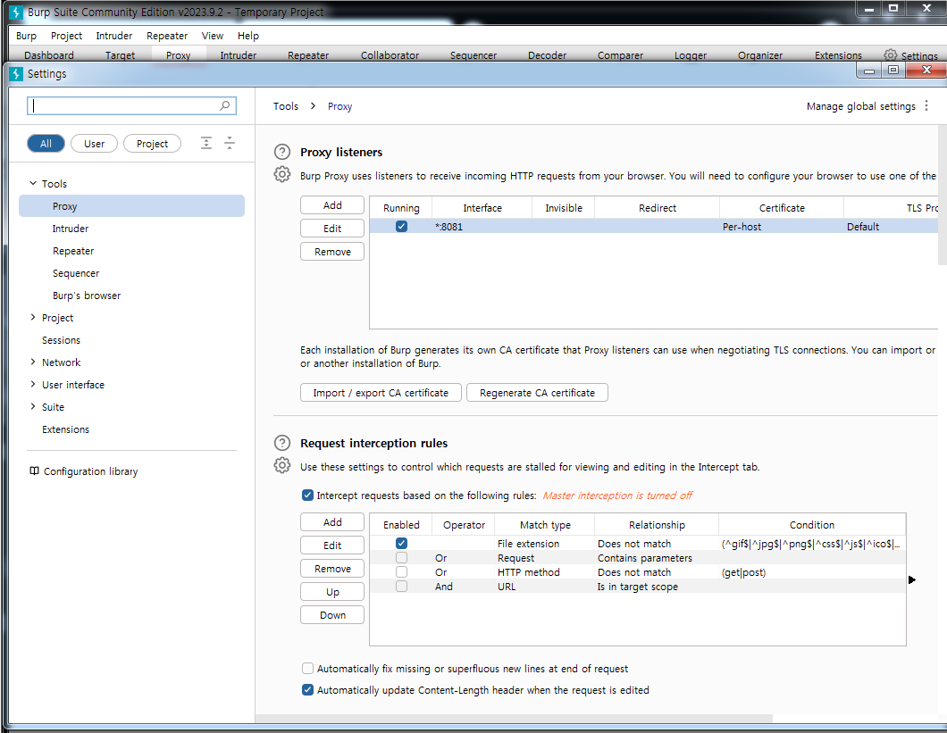
Task: Check Automatically fix missing new lines option
Action: (x=307, y=669)
